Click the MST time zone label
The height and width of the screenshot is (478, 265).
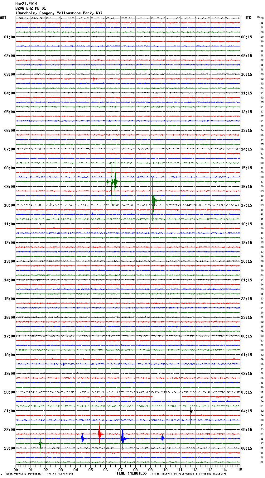click(3, 18)
